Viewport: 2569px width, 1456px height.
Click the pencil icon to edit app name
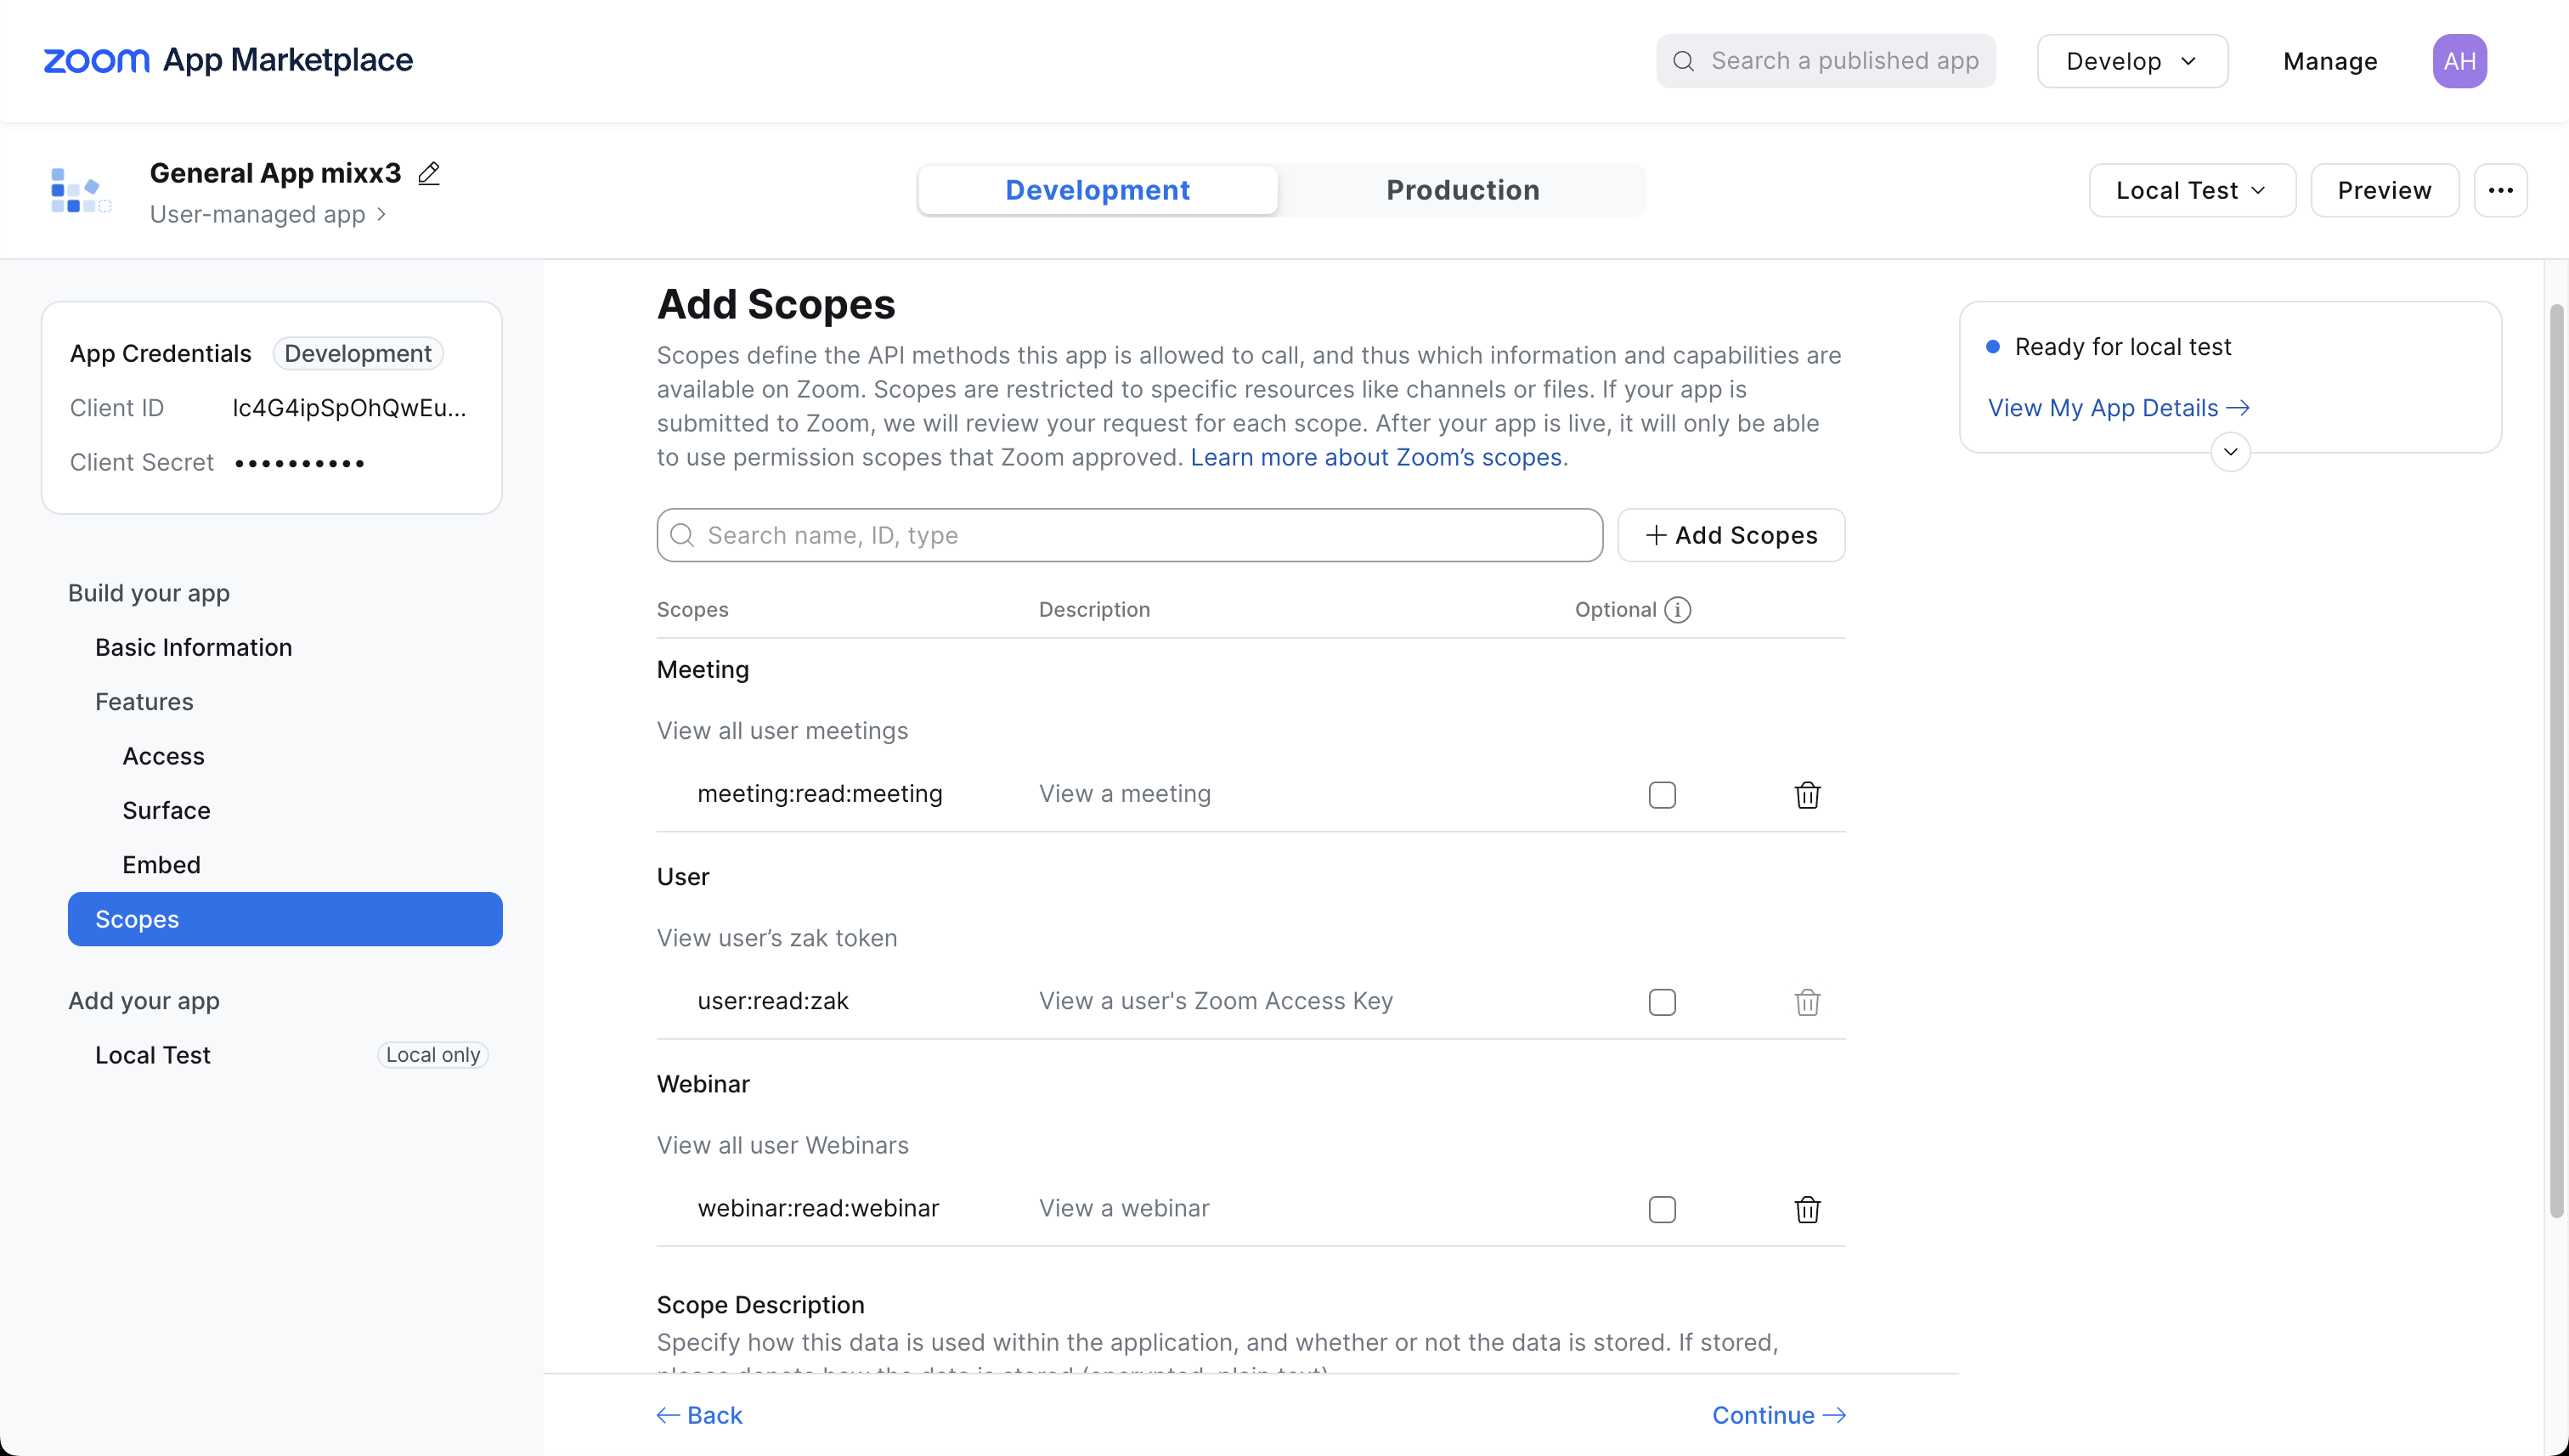pyautogui.click(x=429, y=173)
